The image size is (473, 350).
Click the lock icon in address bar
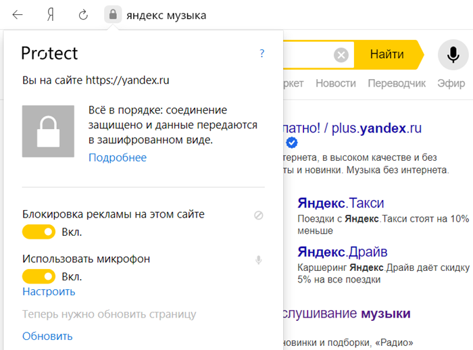113,14
